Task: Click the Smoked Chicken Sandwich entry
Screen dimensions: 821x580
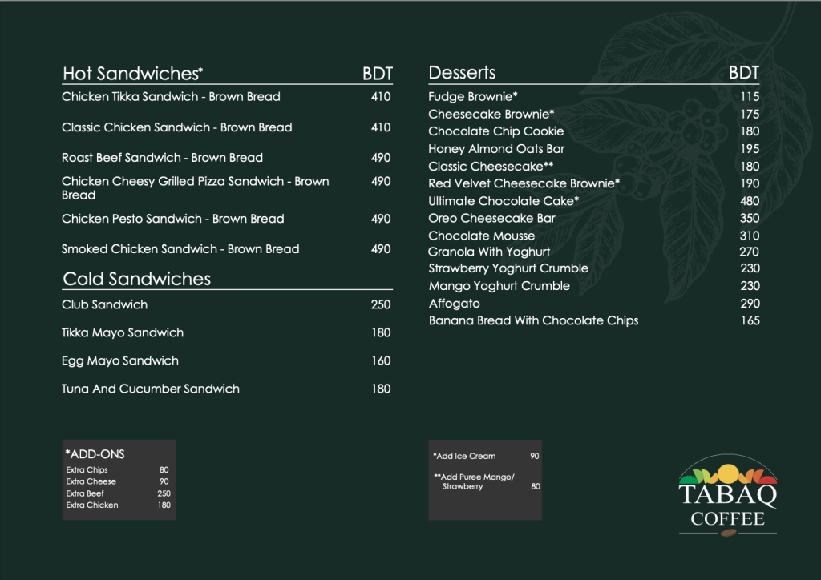Action: [180, 249]
